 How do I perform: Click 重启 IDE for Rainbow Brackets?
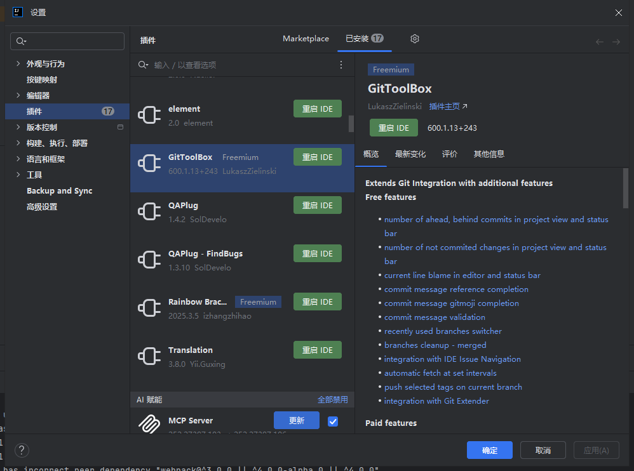(318, 302)
